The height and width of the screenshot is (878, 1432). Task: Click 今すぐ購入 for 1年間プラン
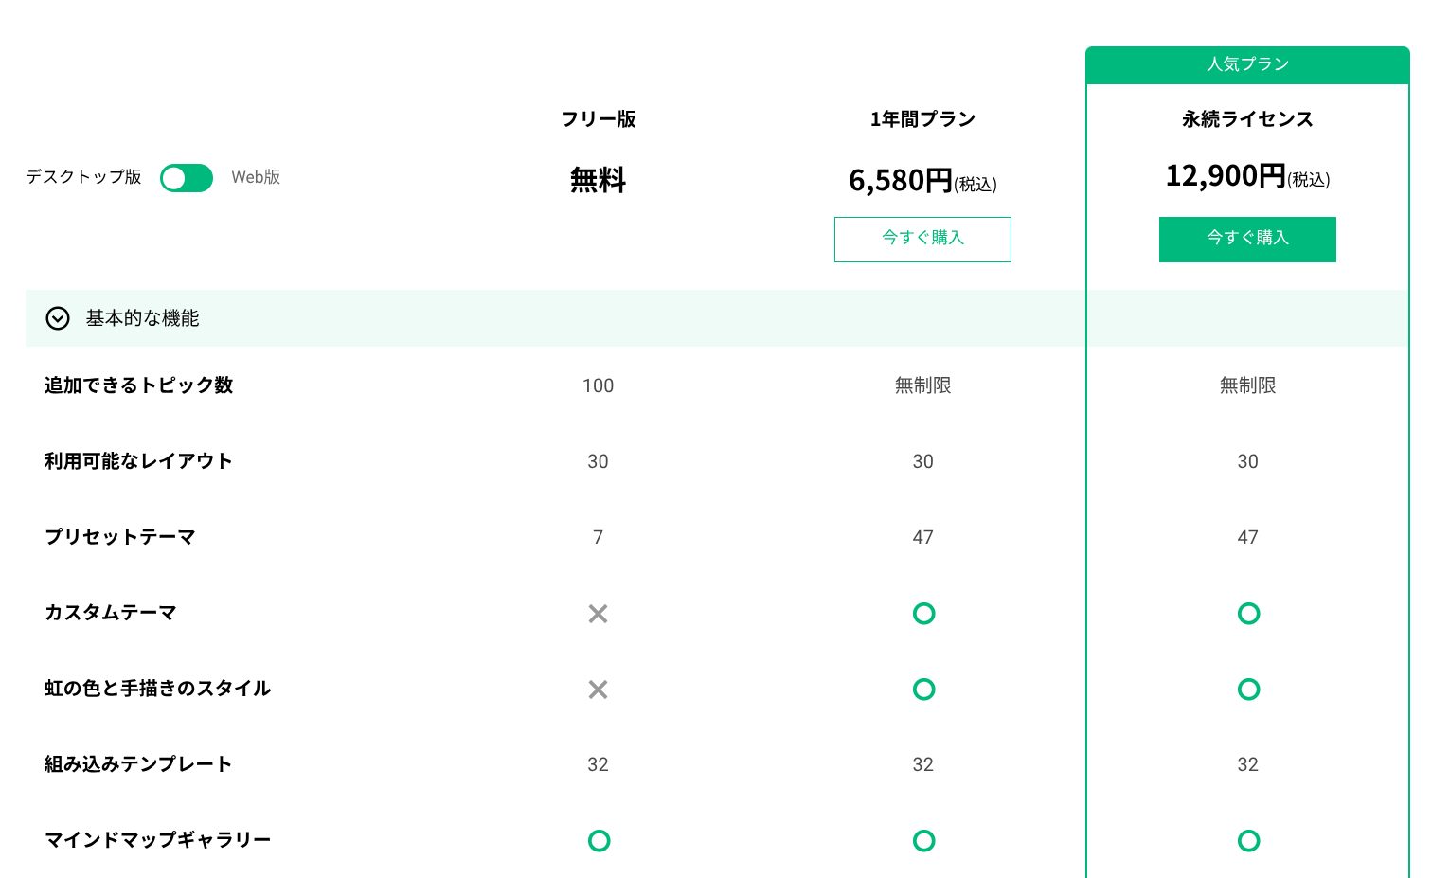(x=922, y=239)
